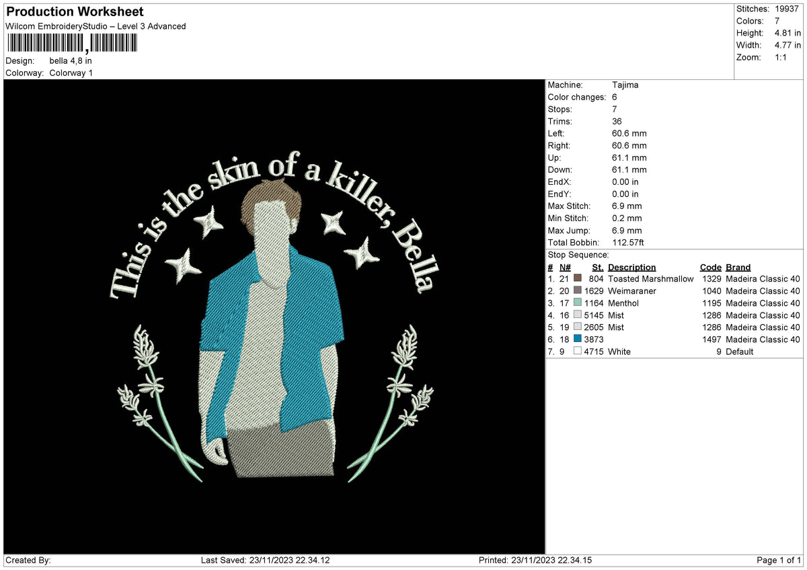Screen dimensions: 807x570
Task: Click the 'St.' column header
Action: click(x=598, y=267)
